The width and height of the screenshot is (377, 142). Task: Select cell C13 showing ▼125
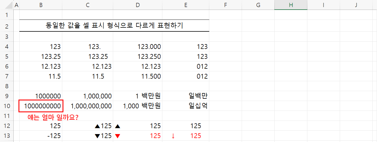point(88,136)
